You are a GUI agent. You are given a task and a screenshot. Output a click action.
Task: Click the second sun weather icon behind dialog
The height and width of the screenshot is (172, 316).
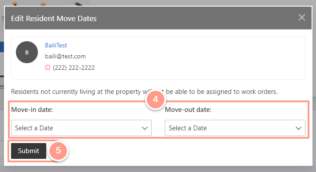click(43, 4)
